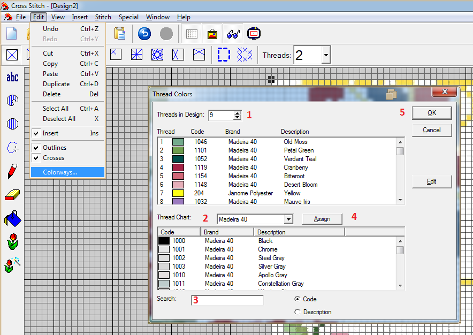Open the Threads count dropdown arrow
Screen dimensions: 473x335
325,55
